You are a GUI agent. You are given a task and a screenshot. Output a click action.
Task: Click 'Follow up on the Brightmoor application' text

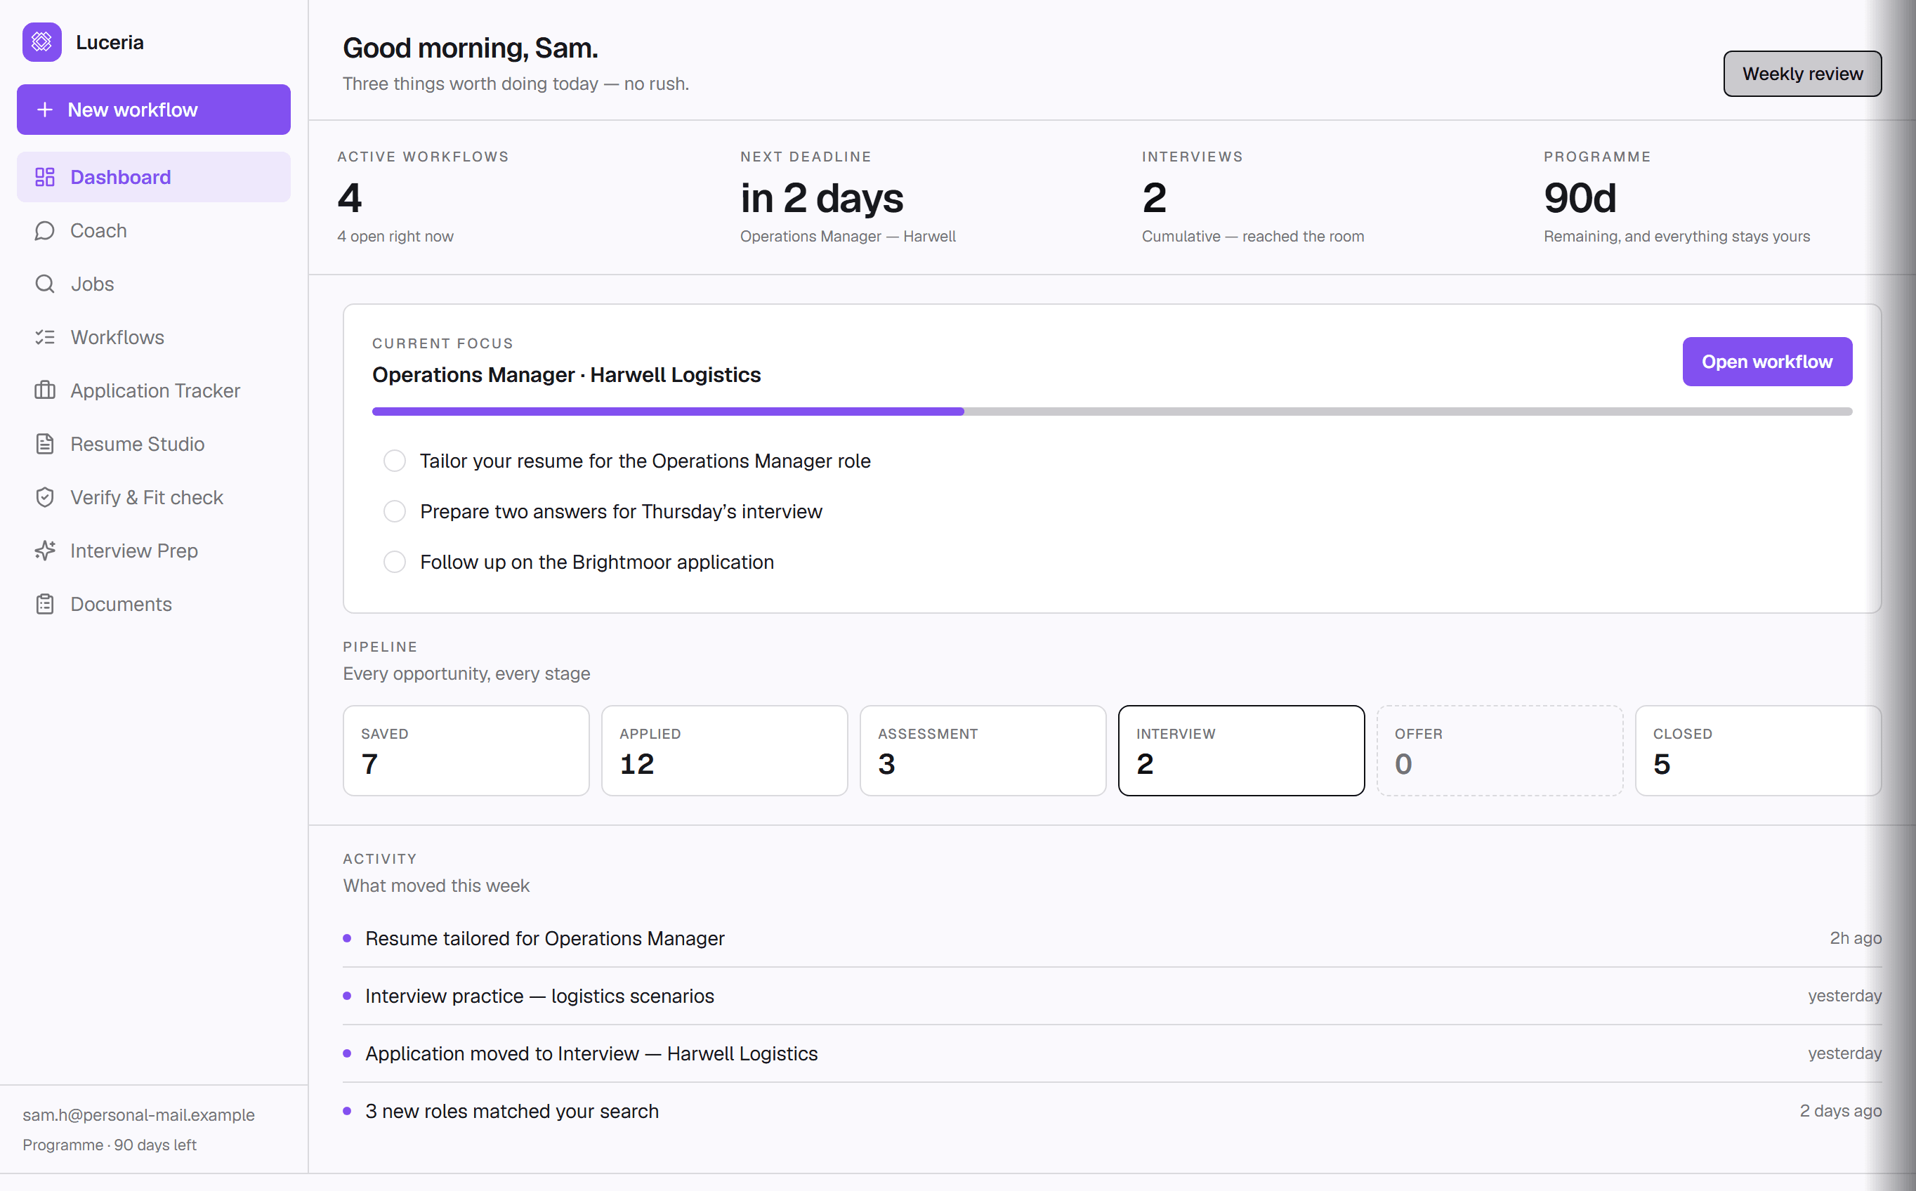click(x=597, y=562)
